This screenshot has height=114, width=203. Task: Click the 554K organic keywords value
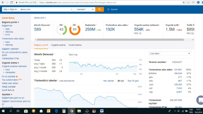139,29
